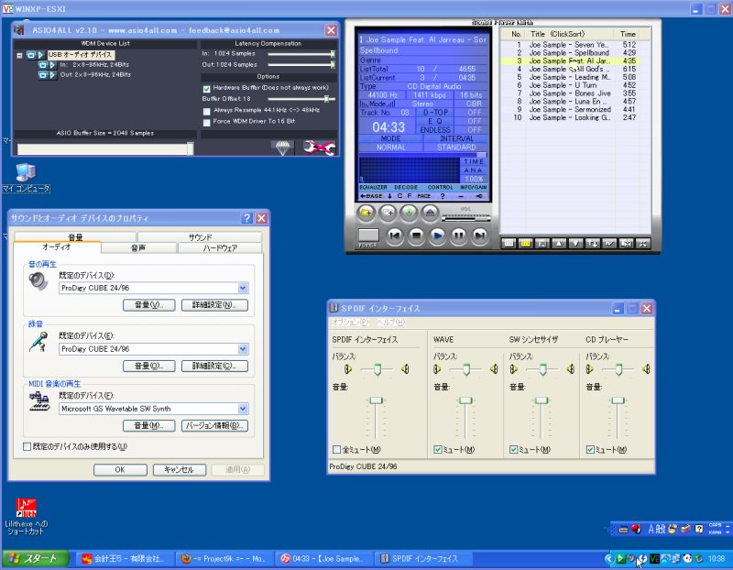Click the yellow add-file folder button
The height and width of the screenshot is (570, 733).
[366, 212]
